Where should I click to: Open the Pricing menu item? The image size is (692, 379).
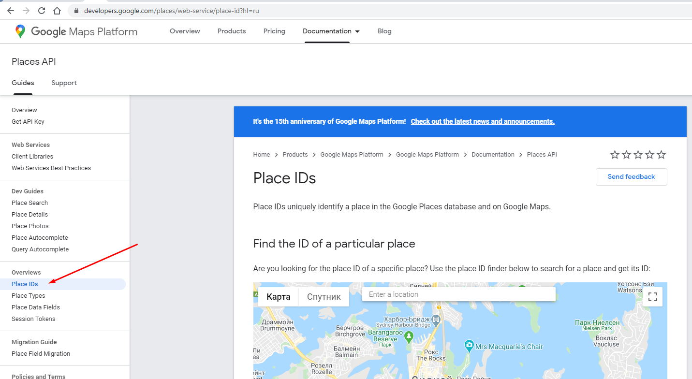[x=274, y=31]
